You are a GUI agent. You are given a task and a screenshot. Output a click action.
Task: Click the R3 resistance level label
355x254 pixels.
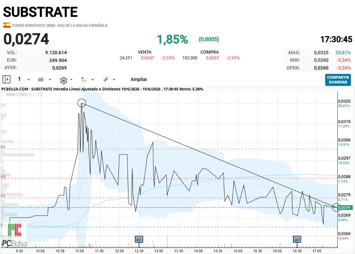click(x=3, y=147)
